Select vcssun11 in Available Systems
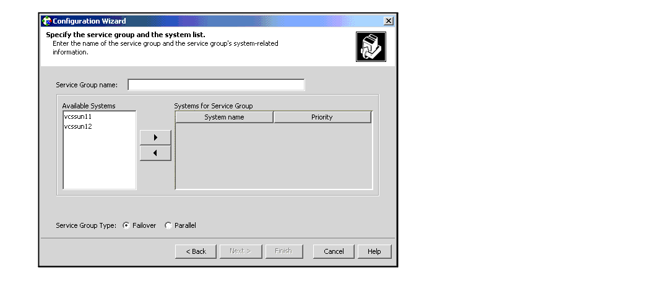This screenshot has width=648, height=291. coord(78,116)
